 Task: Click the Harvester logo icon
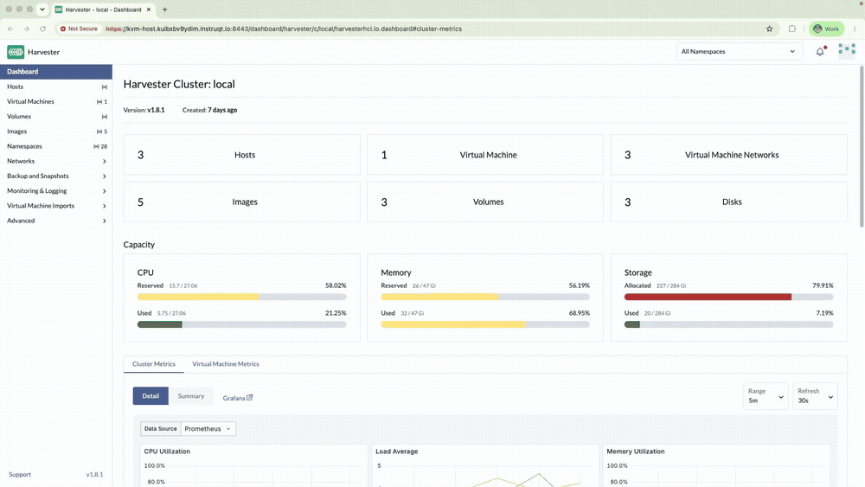16,52
